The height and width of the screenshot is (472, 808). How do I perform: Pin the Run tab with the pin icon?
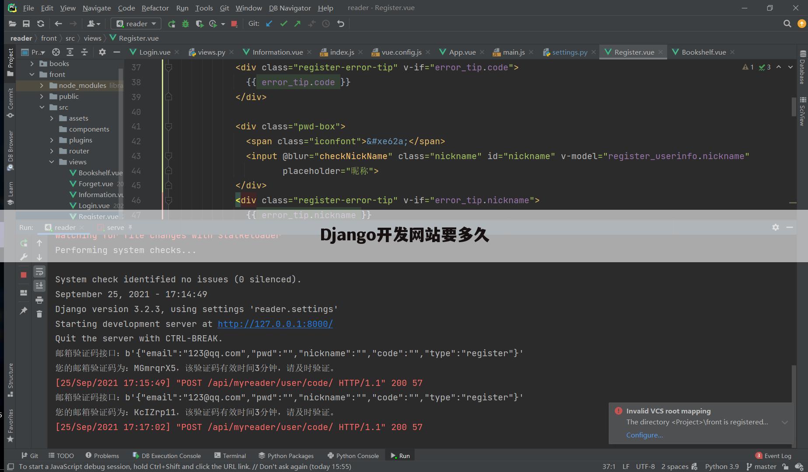tap(24, 310)
